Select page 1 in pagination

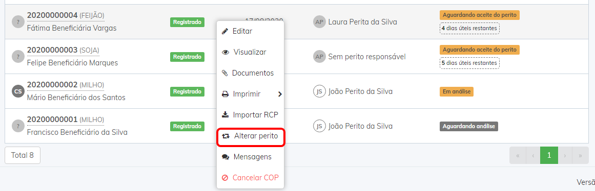click(549, 155)
